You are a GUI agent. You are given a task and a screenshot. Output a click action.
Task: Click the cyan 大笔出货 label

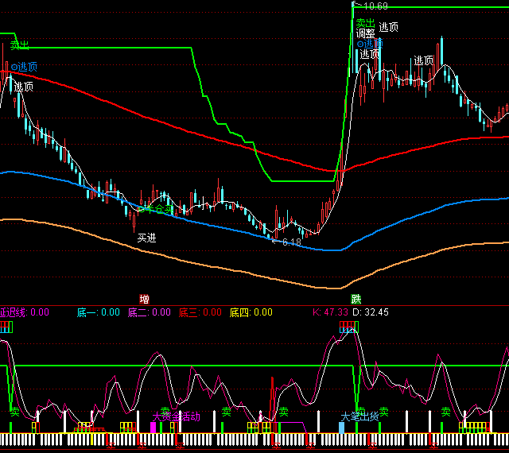pyautogui.click(x=359, y=416)
